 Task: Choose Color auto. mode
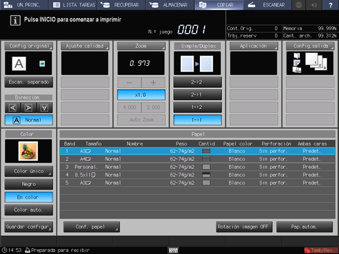tap(29, 209)
